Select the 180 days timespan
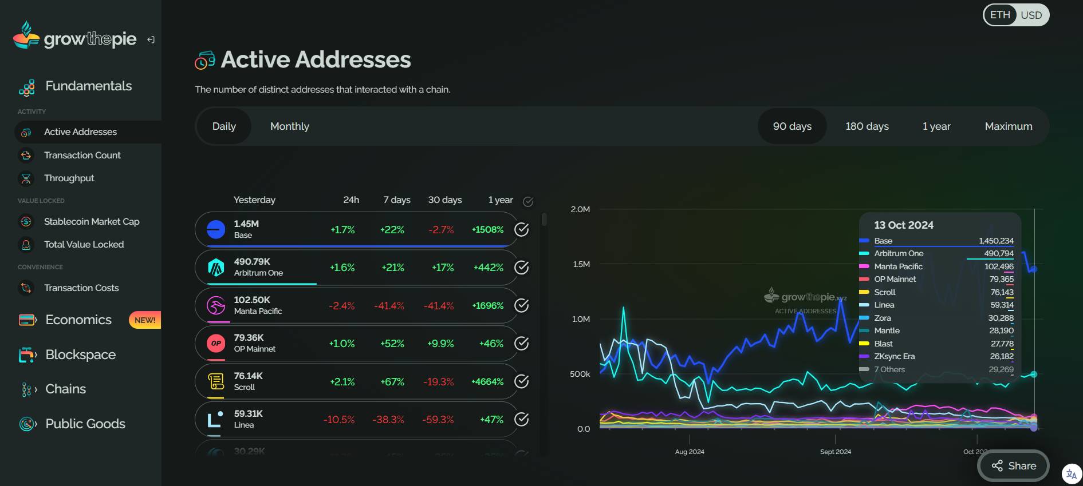Viewport: 1083px width, 486px height. click(867, 126)
